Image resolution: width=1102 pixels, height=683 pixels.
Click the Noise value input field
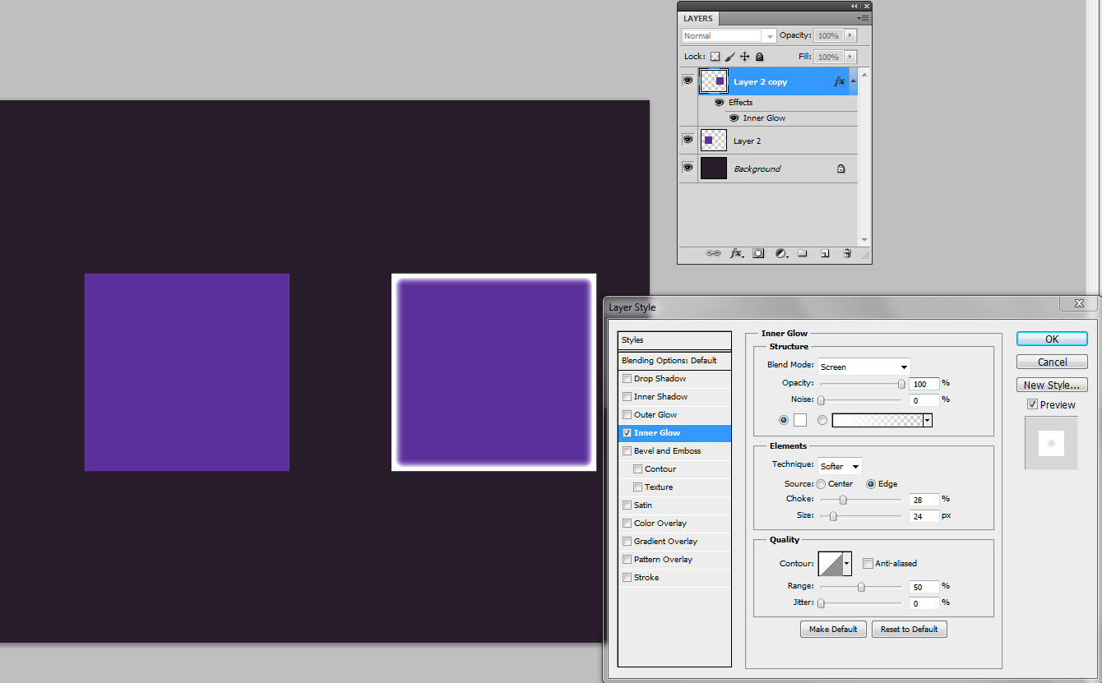pyautogui.click(x=924, y=400)
